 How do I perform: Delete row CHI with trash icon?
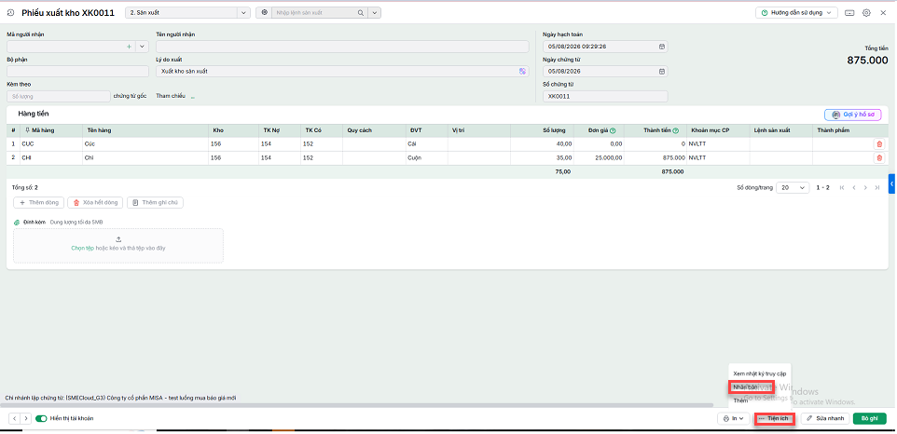pos(879,158)
